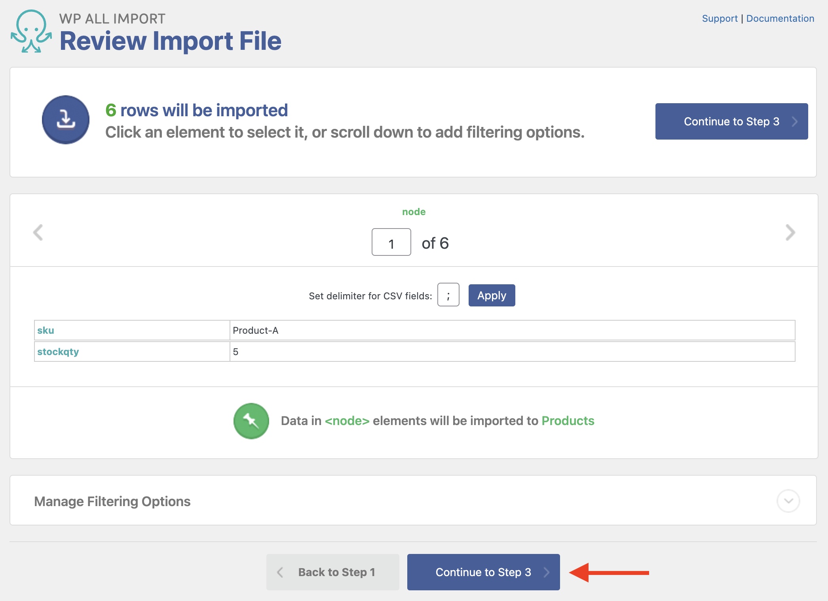Apply the CSV delimiter setting
The width and height of the screenshot is (828, 601).
[492, 295]
